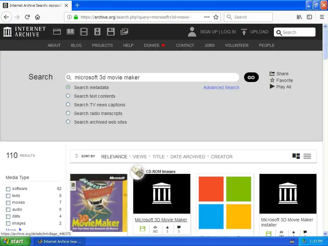This screenshot has width=328, height=246.
Task: Select Search TV news captions option
Action: tap(68, 104)
